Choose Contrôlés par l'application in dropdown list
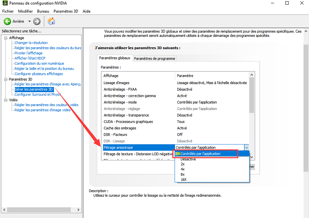Screen dimensions: 309x218 [x=212, y=154]
